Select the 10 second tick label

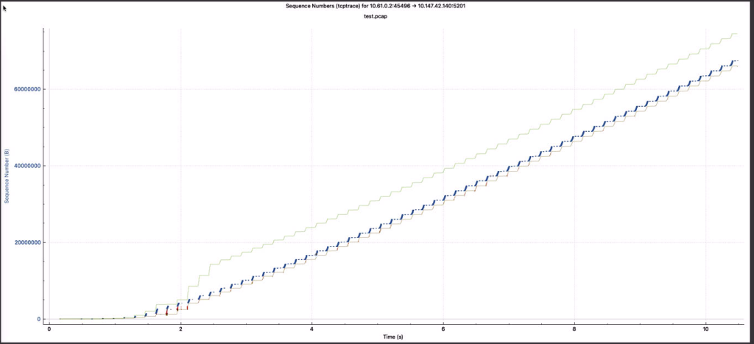(705, 327)
